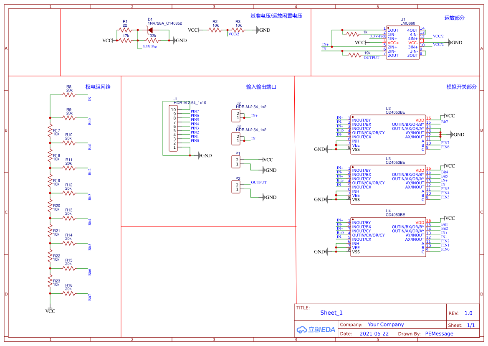Click the Sheet_1 title text

(x=331, y=313)
